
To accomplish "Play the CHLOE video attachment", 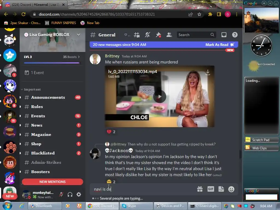I will 160,97.
